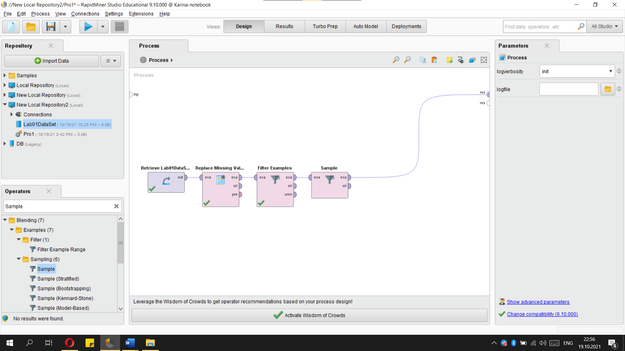Open the Windows Start menu
625x351 pixels.
[x=10, y=343]
